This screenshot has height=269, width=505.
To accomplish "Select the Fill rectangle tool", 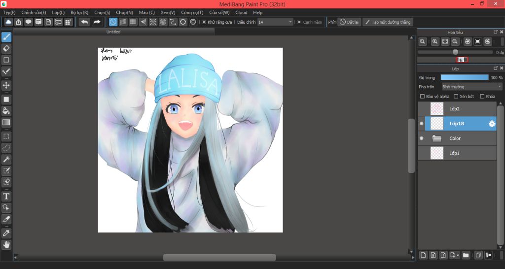I will point(6,100).
